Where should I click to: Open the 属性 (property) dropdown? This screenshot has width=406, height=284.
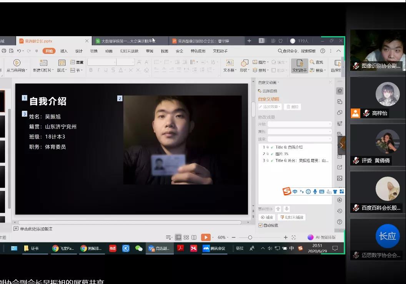[300, 132]
